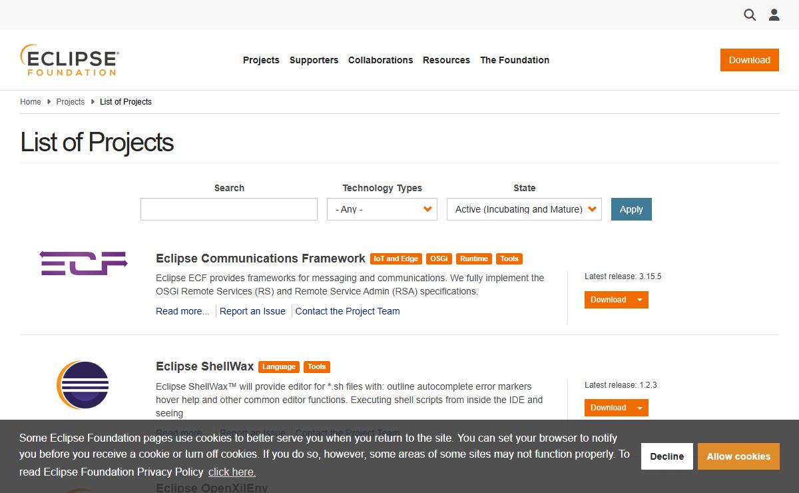
Task: Open ECF Read more link
Action: tap(182, 311)
